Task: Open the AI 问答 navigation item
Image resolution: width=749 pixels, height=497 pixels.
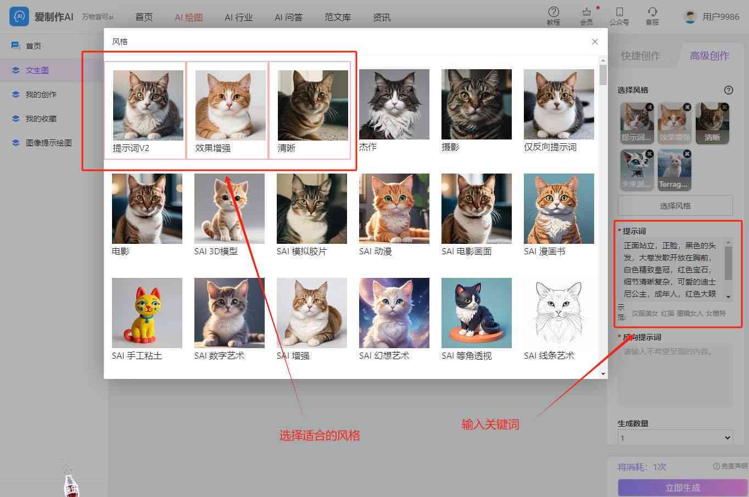Action: (289, 17)
